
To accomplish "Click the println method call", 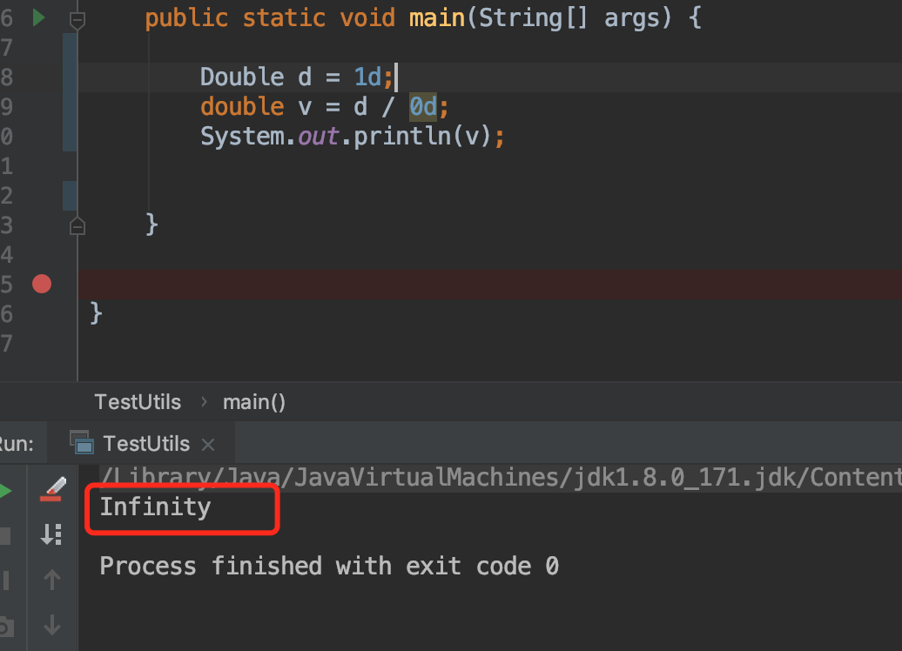I will (402, 137).
